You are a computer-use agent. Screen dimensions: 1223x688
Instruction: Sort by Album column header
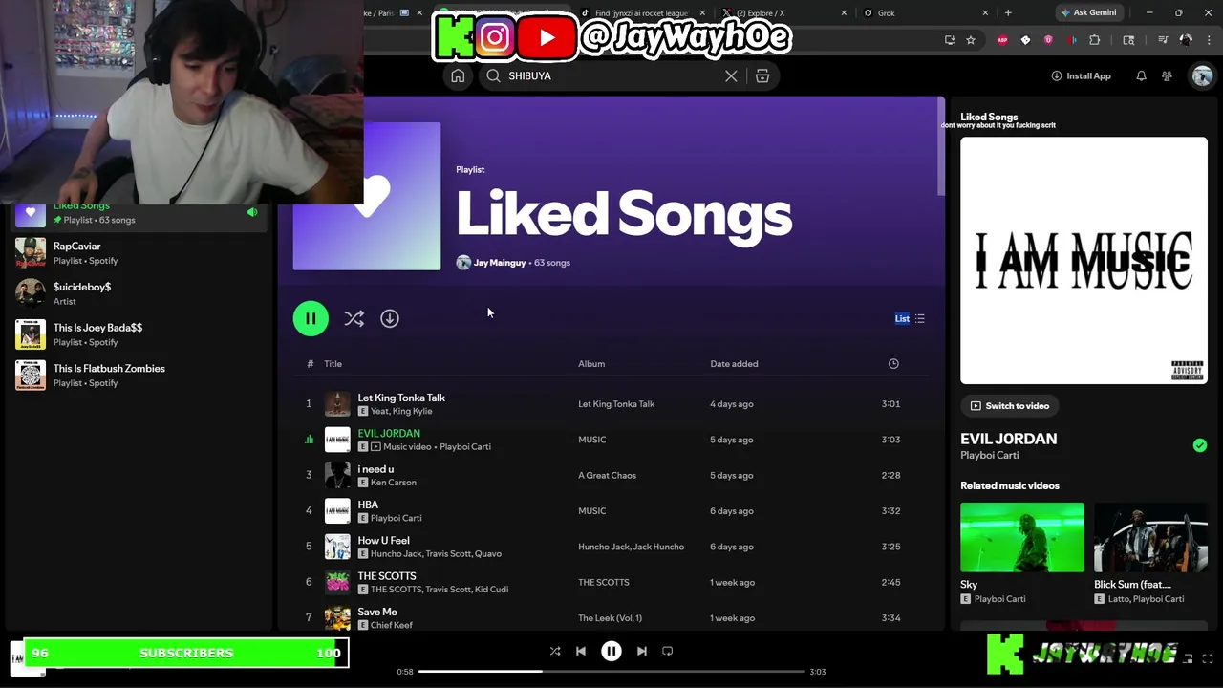pyautogui.click(x=591, y=364)
